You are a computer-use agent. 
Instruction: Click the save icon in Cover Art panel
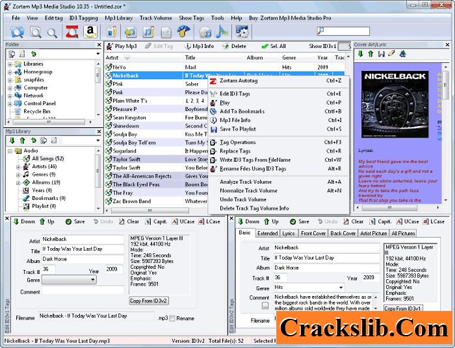click(381, 54)
